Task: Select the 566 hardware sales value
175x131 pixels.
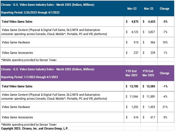Action: tap(153, 42)
